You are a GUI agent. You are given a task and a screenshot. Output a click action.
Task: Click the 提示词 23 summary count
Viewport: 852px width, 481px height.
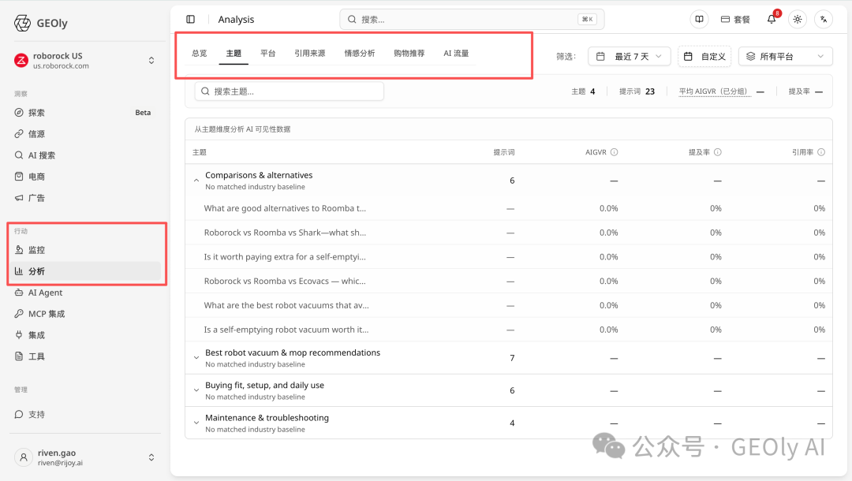coord(637,91)
